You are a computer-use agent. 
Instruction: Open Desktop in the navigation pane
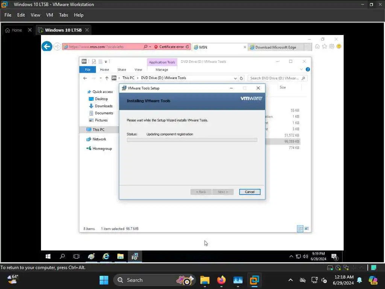click(98, 99)
